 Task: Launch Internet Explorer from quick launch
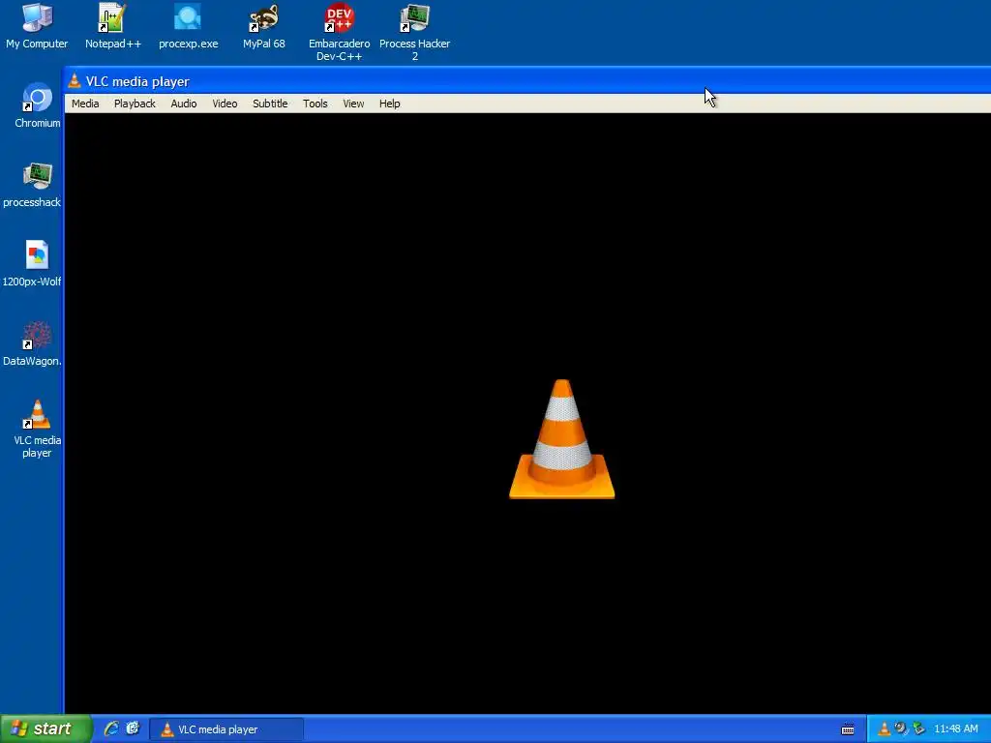(111, 728)
